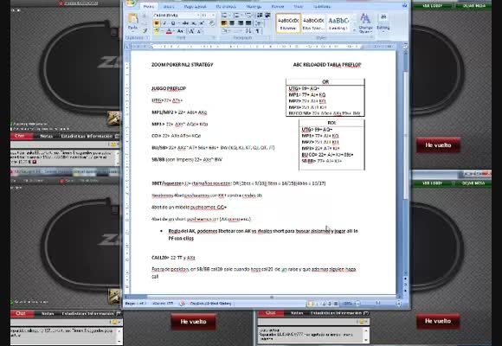
Task: Apply bullet list formatting
Action: (224, 16)
